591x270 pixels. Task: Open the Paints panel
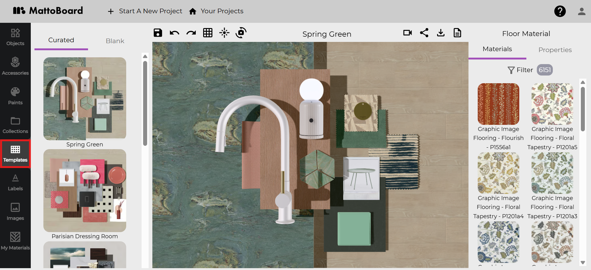[x=15, y=96]
